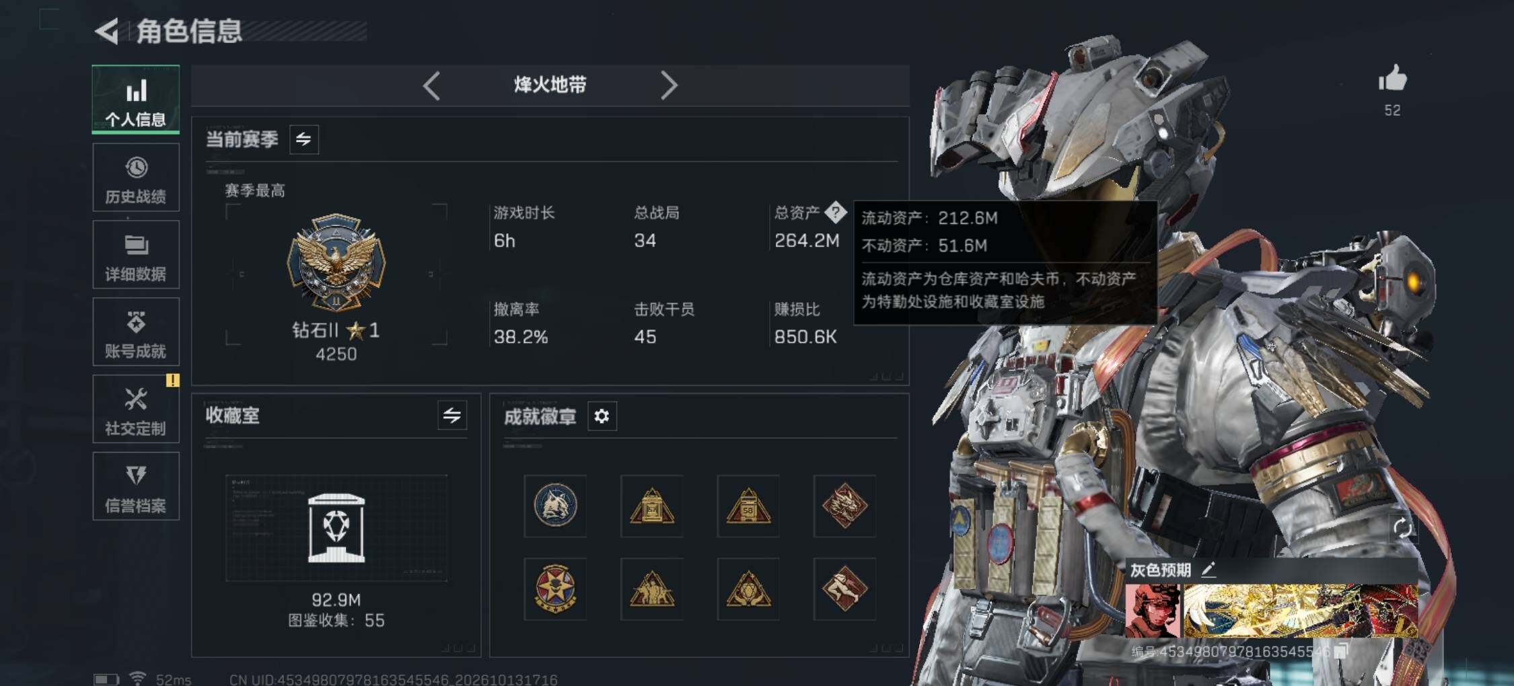Select the wolf head achievement badge
This screenshot has height=686, width=1514.
click(x=555, y=506)
